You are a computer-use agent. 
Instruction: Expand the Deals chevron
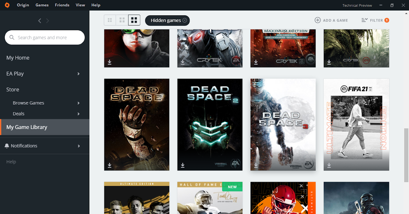(x=79, y=114)
